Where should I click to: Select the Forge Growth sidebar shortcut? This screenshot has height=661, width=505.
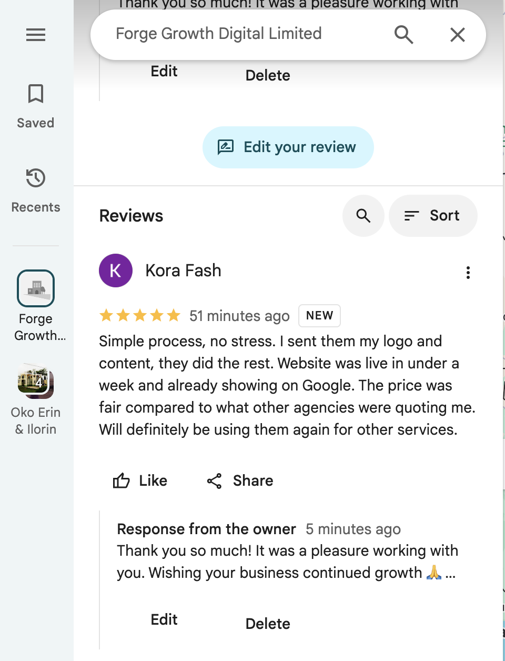pos(35,288)
